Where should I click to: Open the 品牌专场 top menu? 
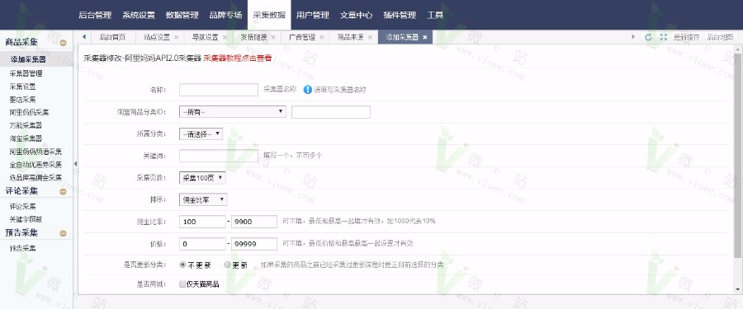[x=226, y=15]
